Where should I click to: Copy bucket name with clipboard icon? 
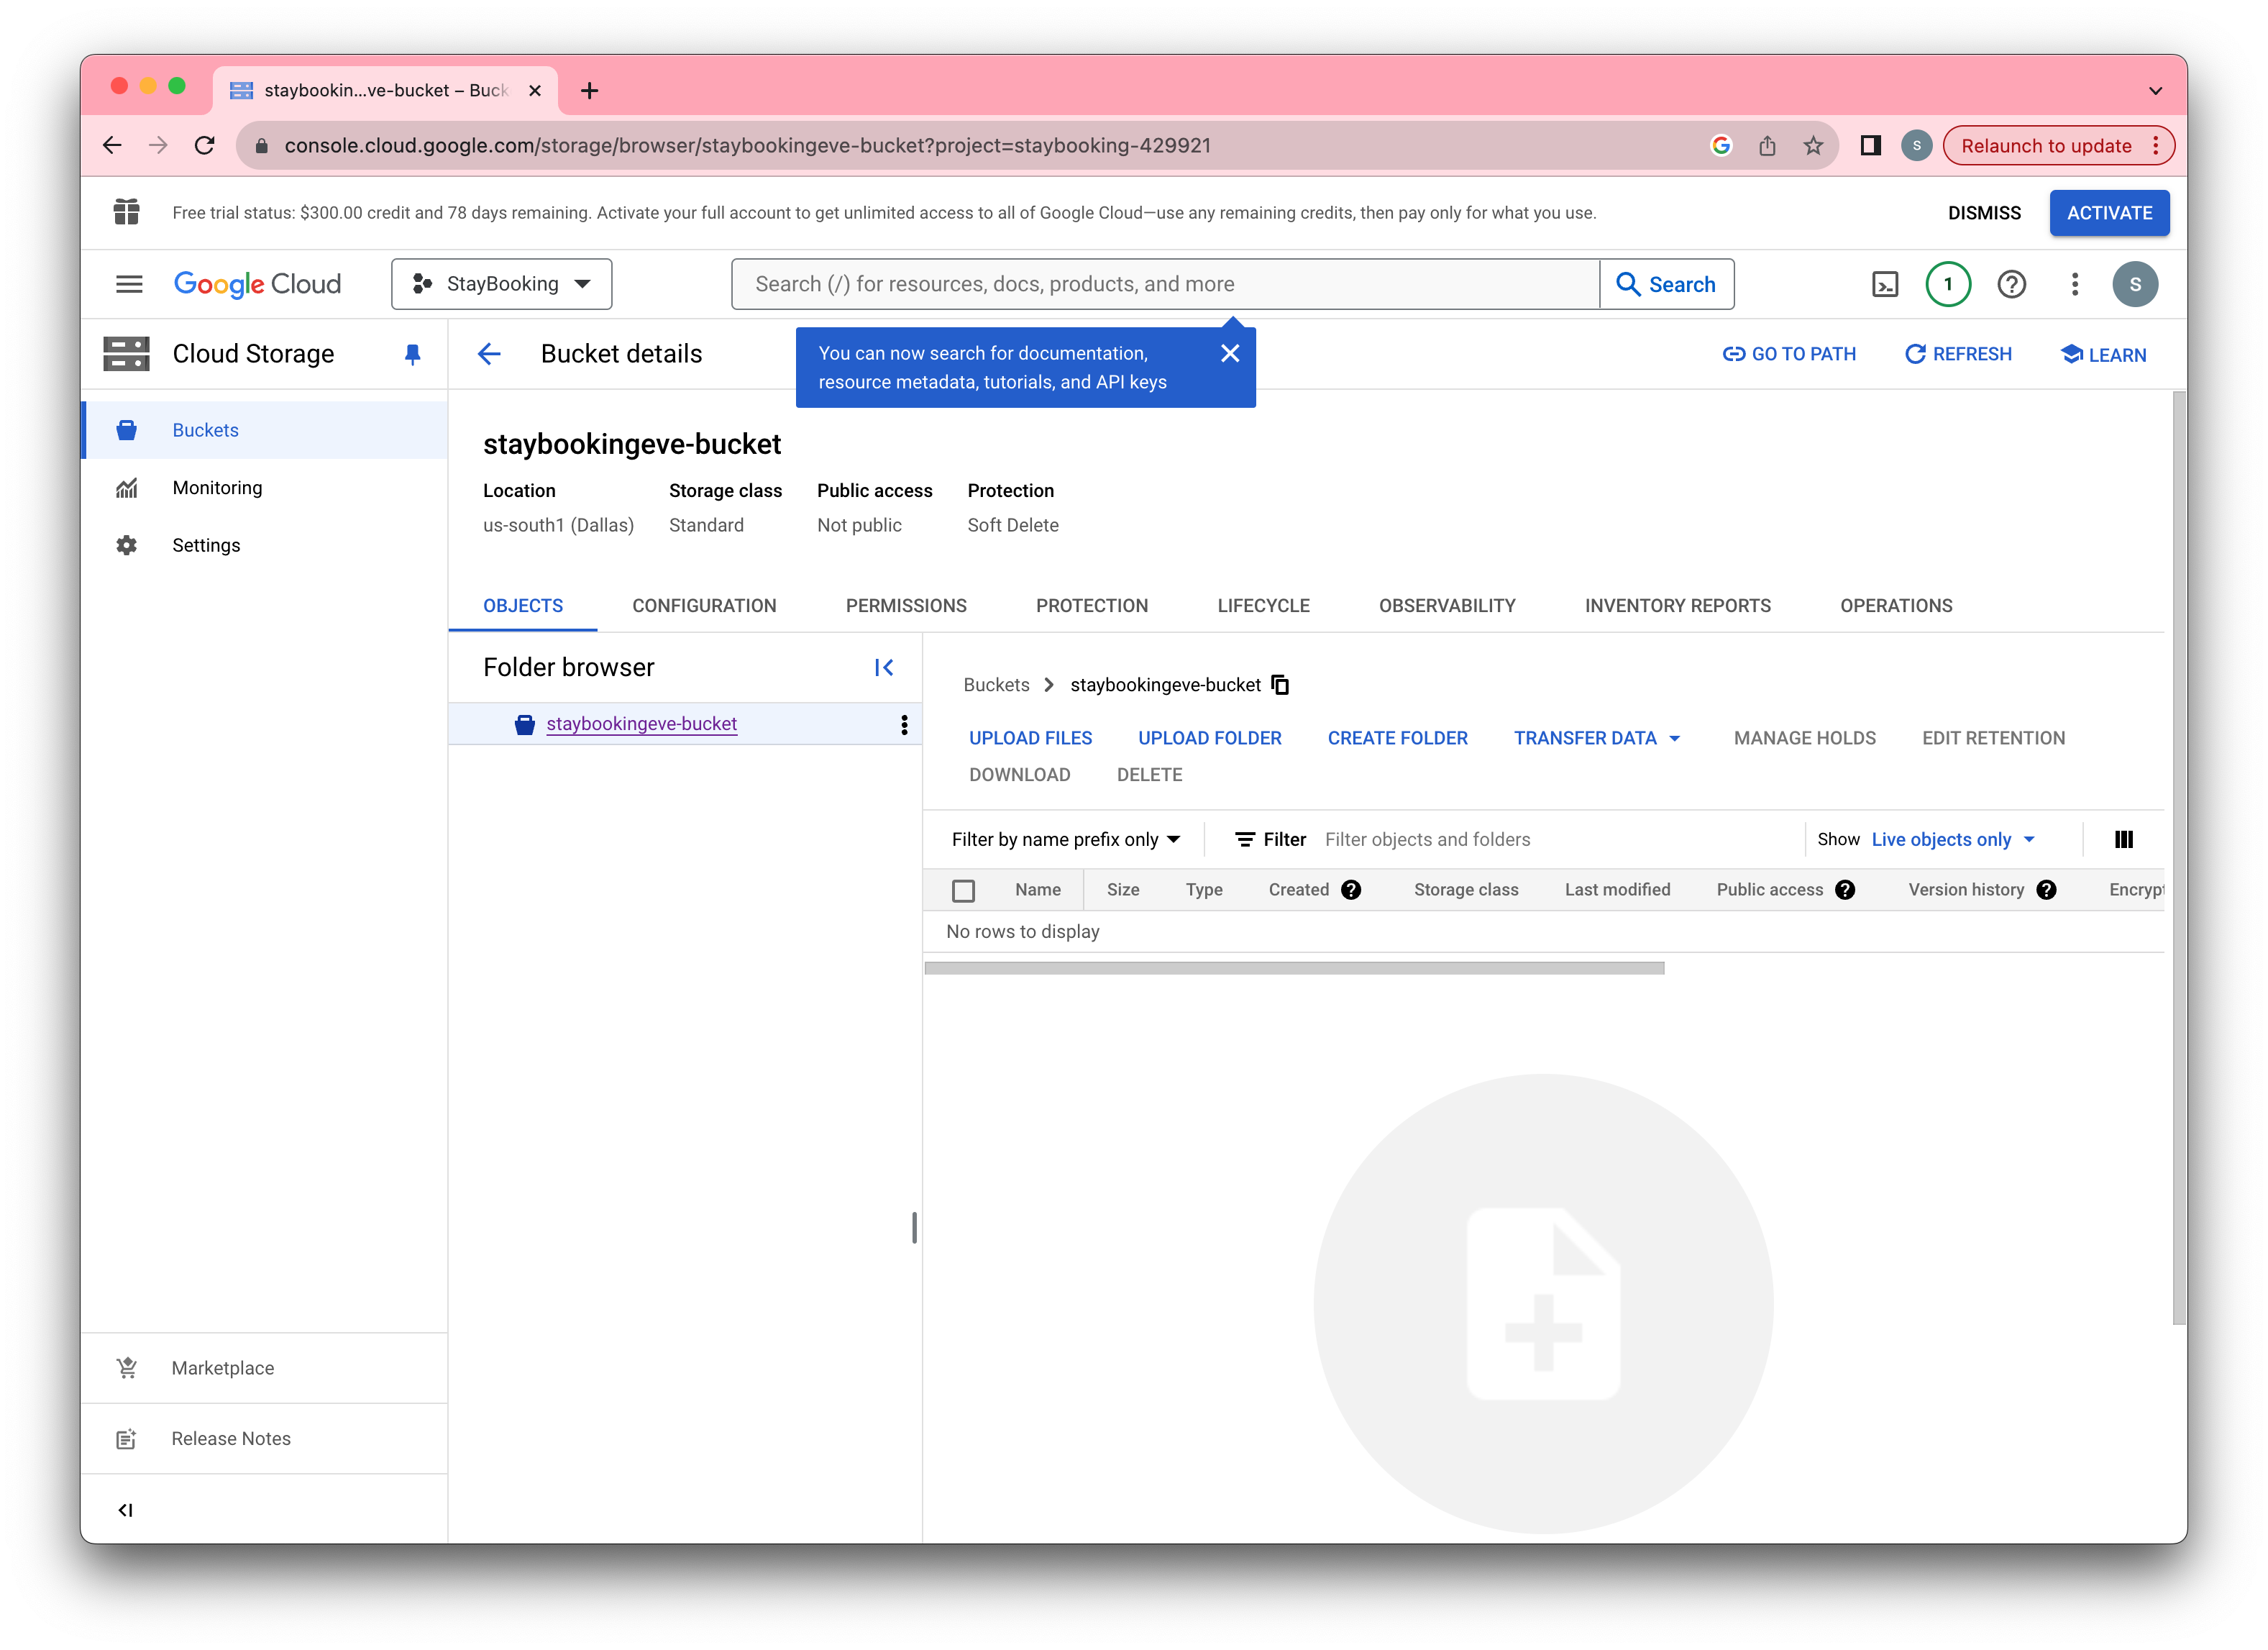[x=1280, y=685]
